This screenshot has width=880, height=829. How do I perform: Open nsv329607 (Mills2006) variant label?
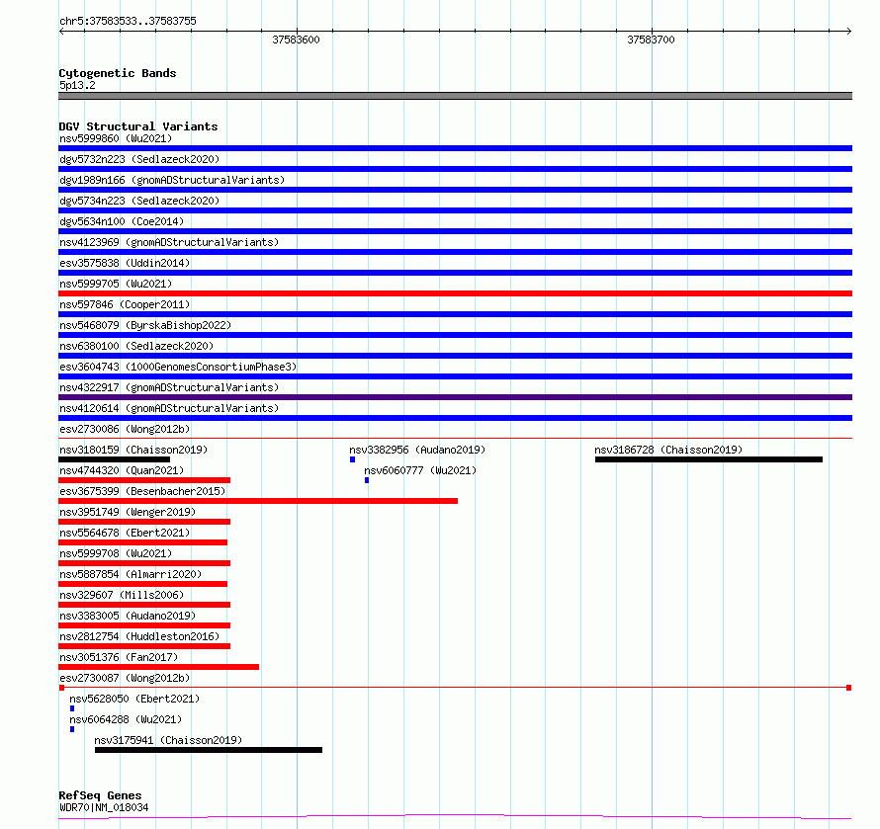tap(122, 595)
